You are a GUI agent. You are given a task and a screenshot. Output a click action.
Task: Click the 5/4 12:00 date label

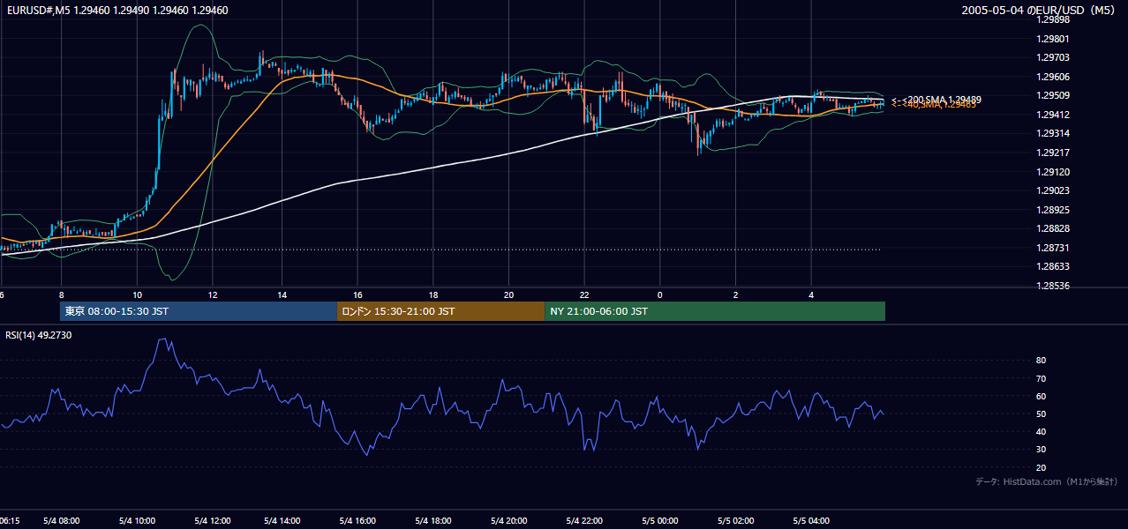click(212, 521)
